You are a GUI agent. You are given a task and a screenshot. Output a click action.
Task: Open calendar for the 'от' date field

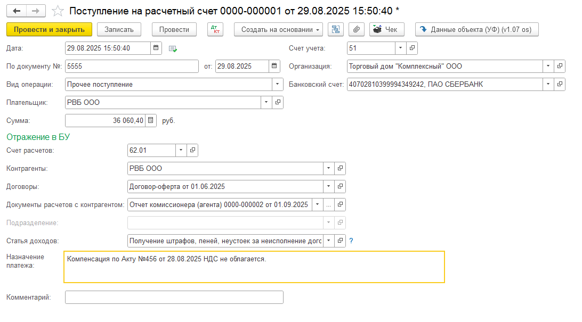(x=274, y=67)
